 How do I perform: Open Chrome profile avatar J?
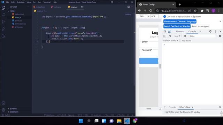click(x=213, y=11)
